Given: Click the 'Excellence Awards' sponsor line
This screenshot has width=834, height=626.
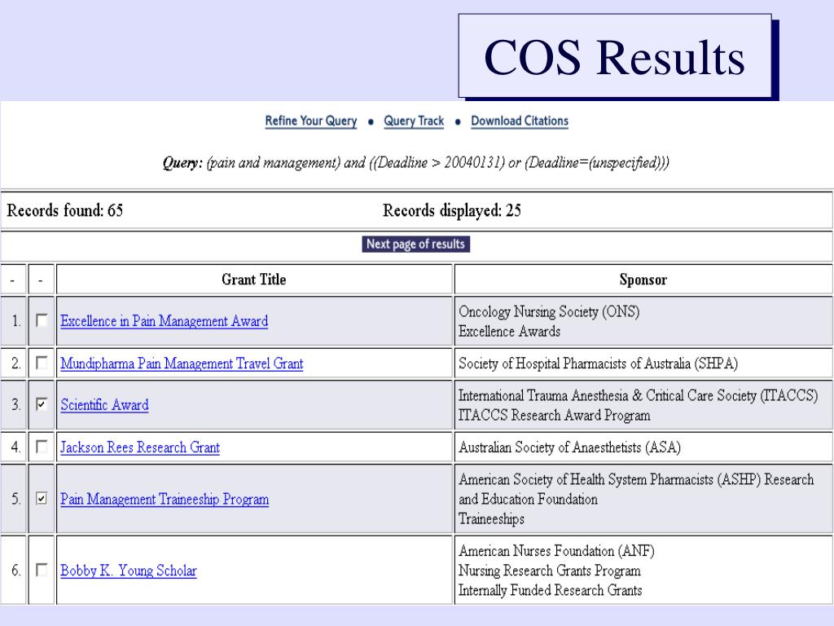Looking at the screenshot, I should (x=510, y=331).
